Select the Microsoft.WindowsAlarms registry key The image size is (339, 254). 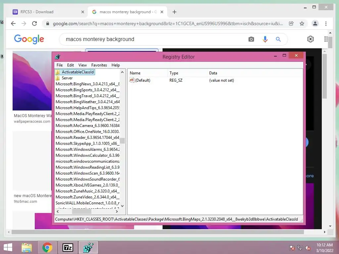tap(87, 149)
